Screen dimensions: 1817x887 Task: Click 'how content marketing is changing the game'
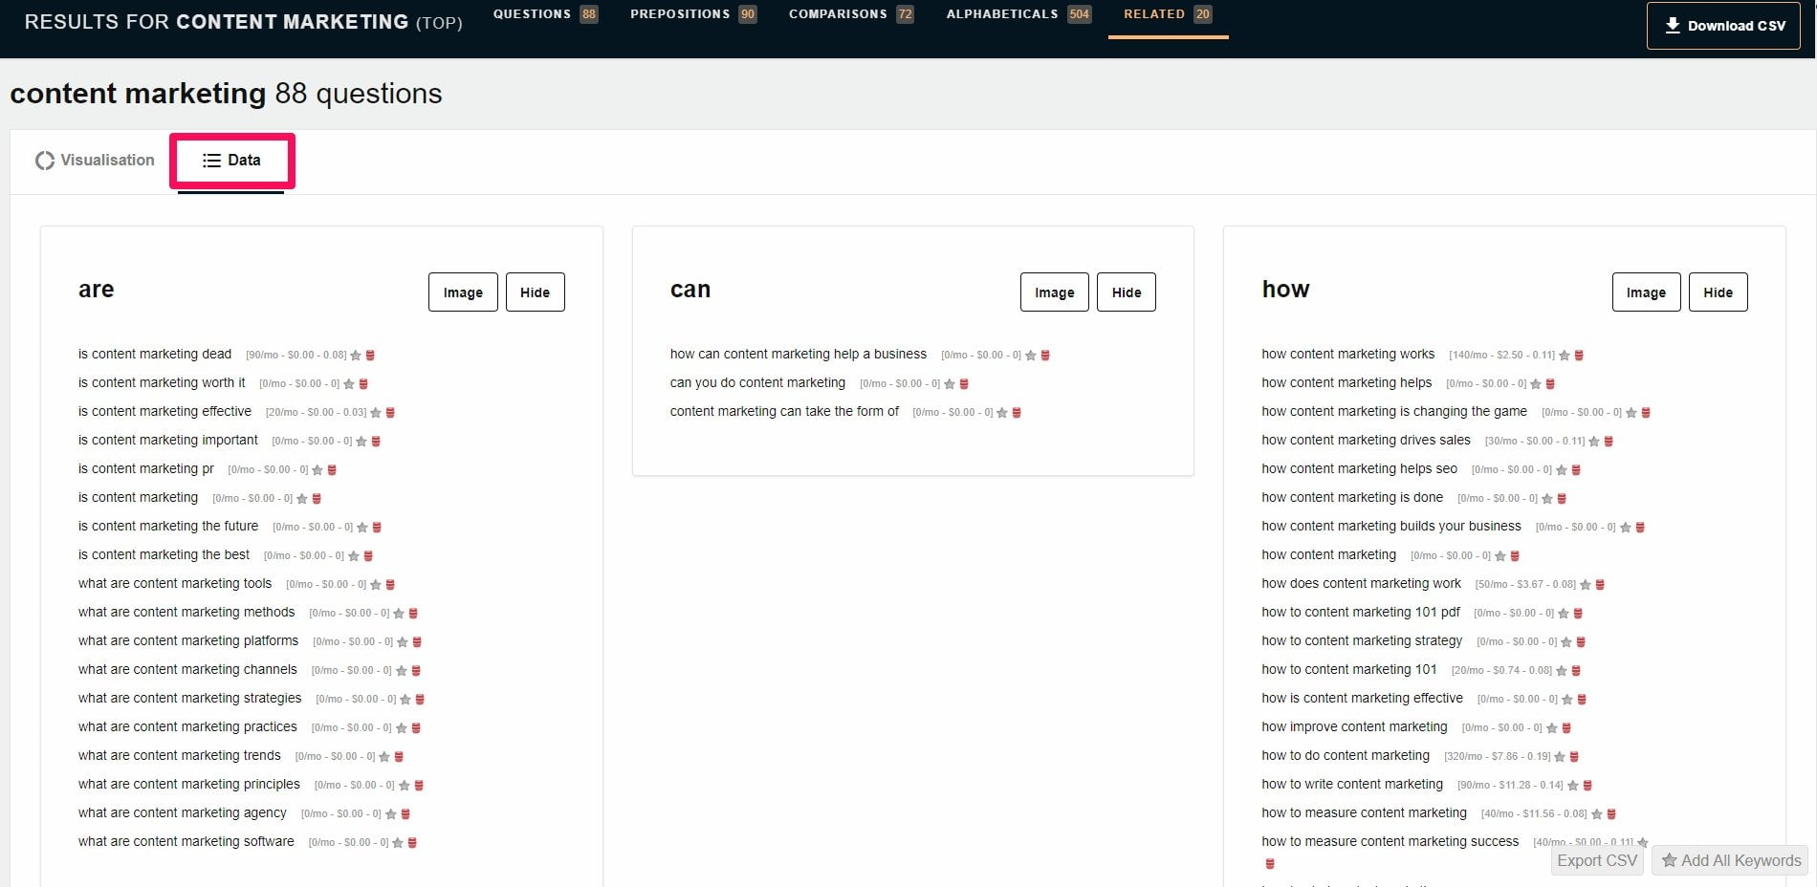[x=1394, y=411]
